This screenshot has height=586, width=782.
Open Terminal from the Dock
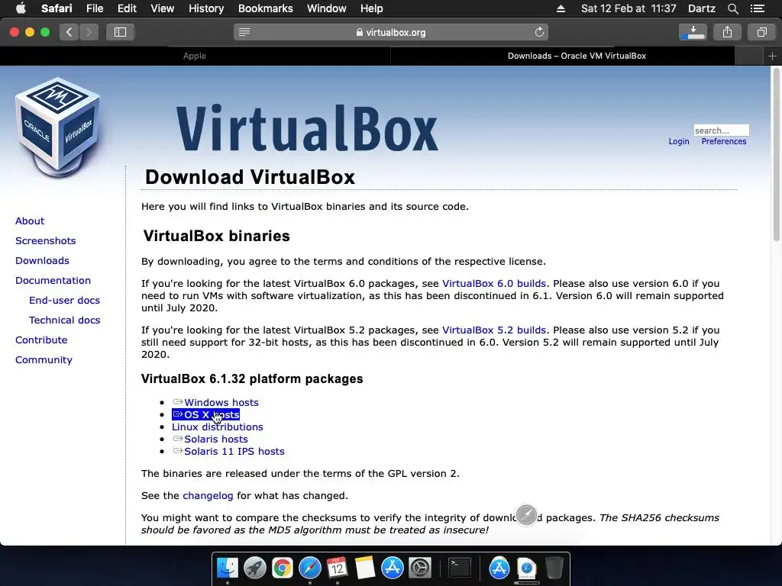[x=459, y=568]
